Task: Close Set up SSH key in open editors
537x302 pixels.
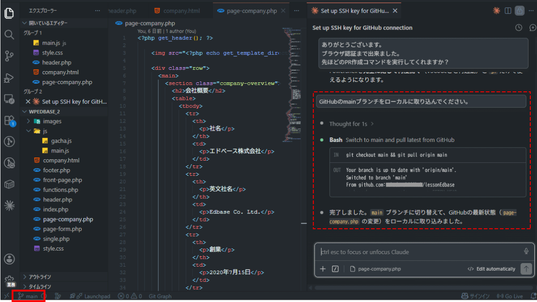Action: click(x=28, y=102)
